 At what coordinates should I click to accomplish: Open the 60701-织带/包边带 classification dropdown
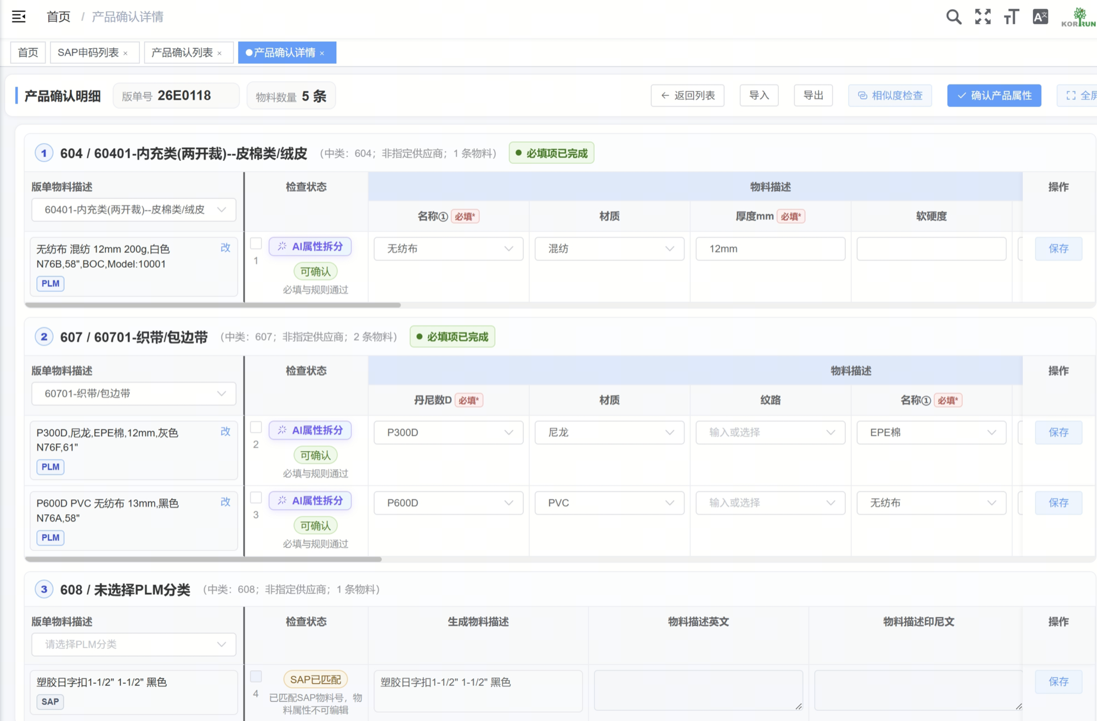(134, 393)
